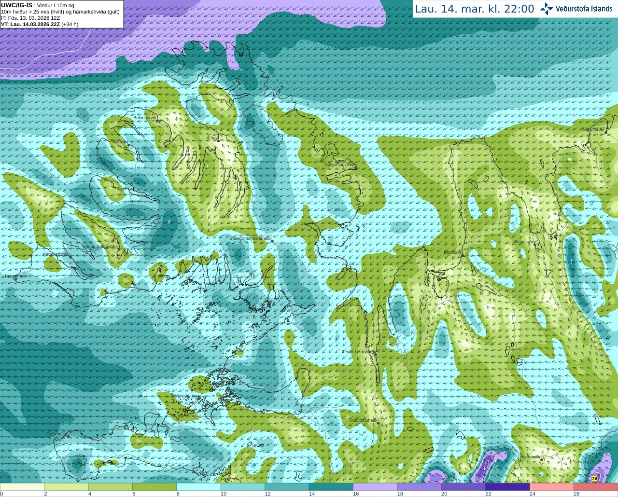Select the dark indigo 22–24 m/s swatch

[507, 487]
